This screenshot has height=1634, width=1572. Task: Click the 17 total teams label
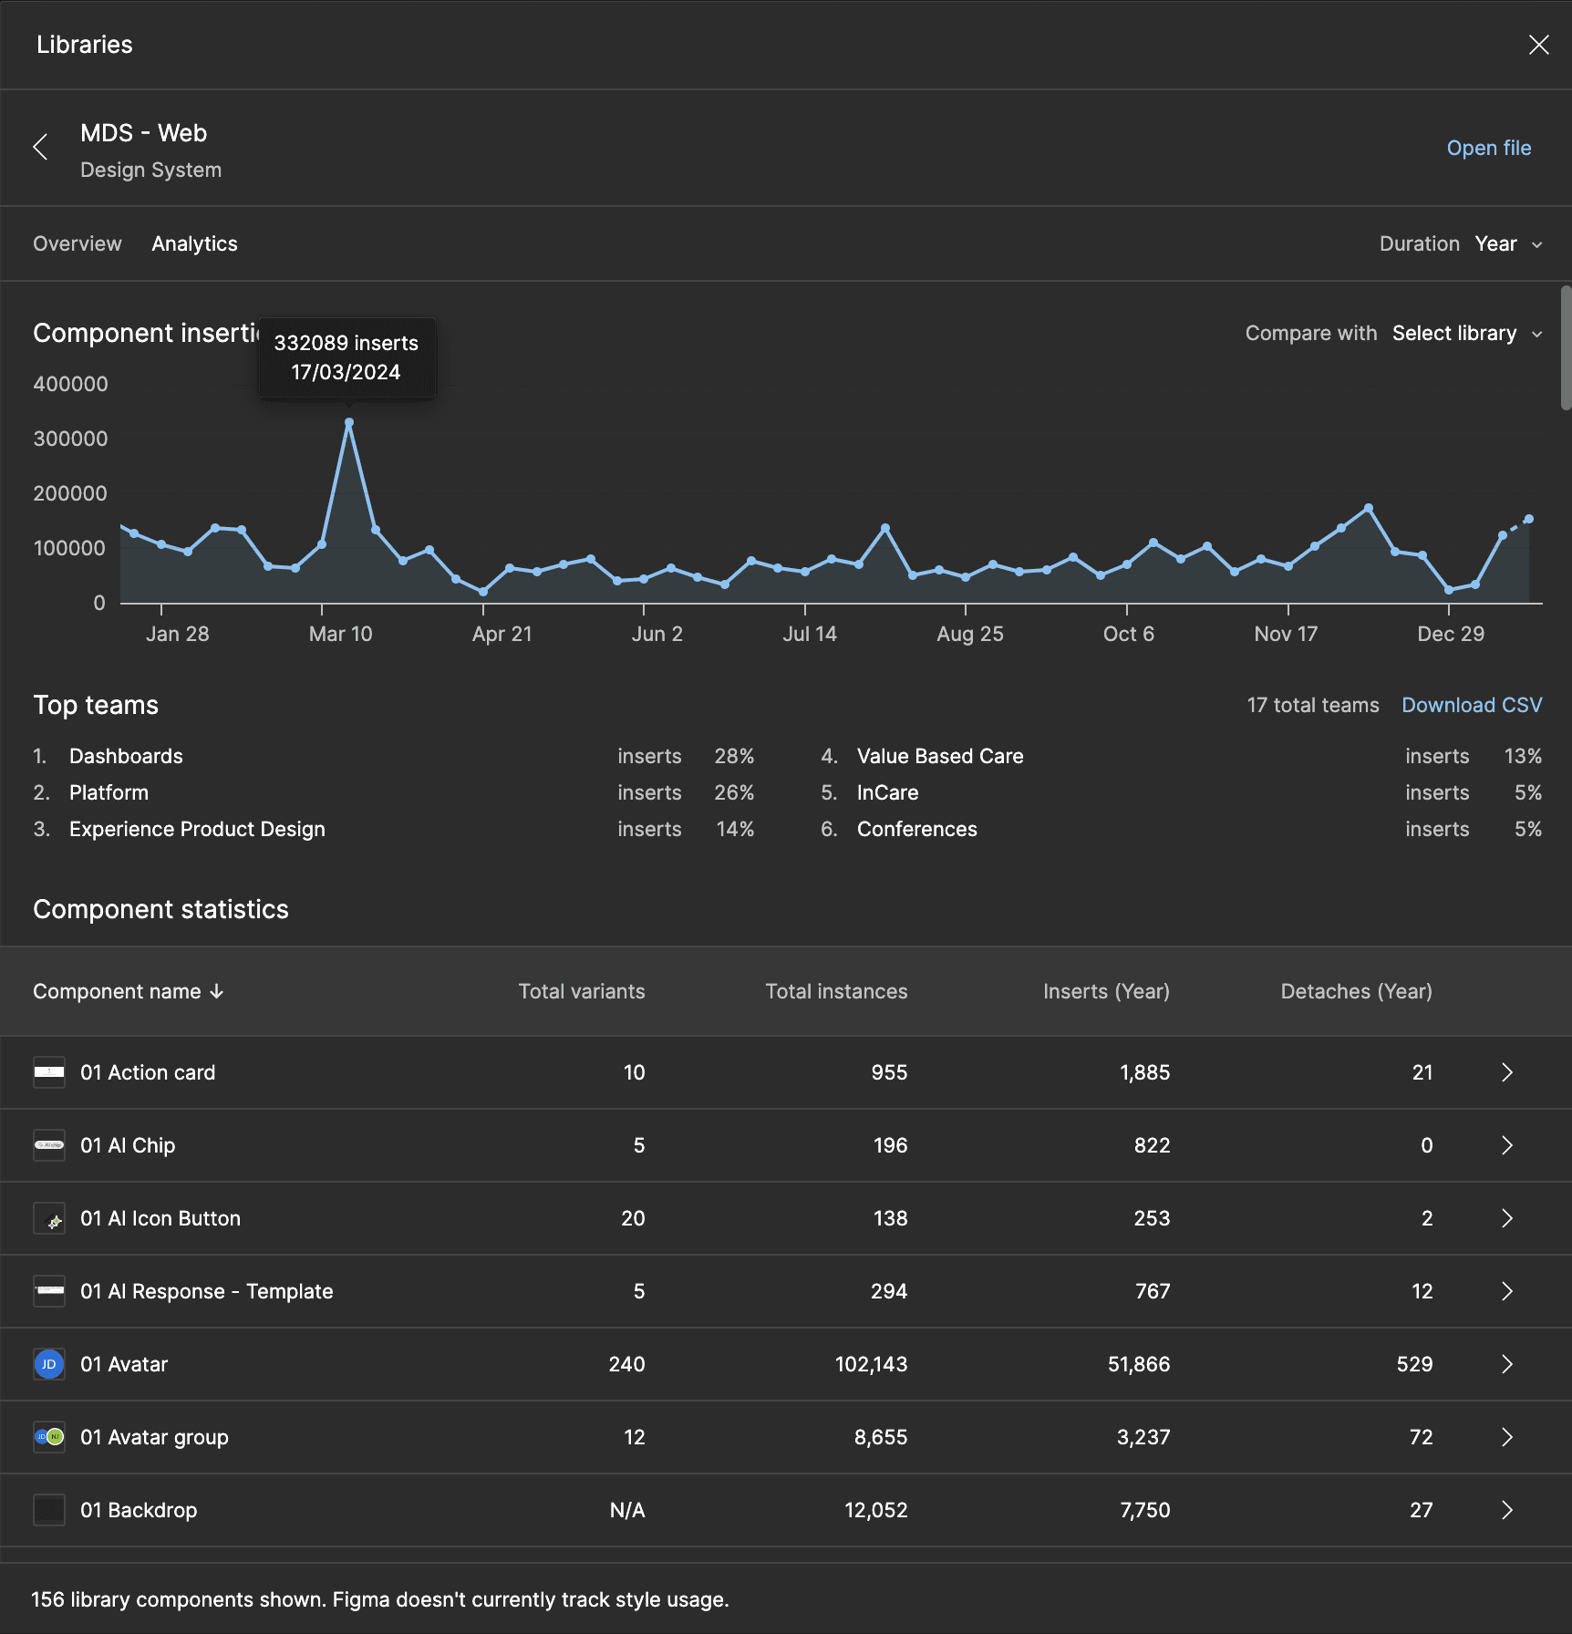coord(1312,705)
